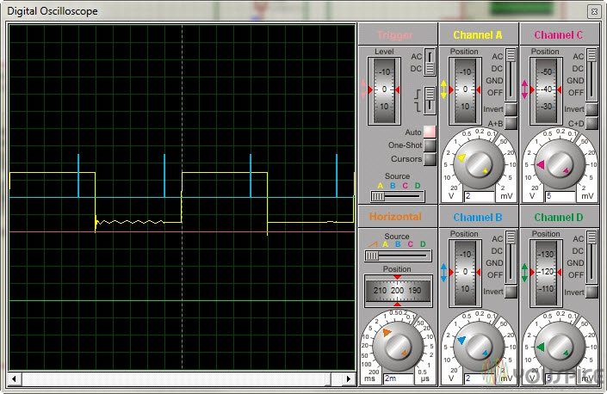Click the Channel D panel header

(x=559, y=218)
